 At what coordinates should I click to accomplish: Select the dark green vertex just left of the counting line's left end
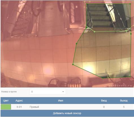click(87, 27)
